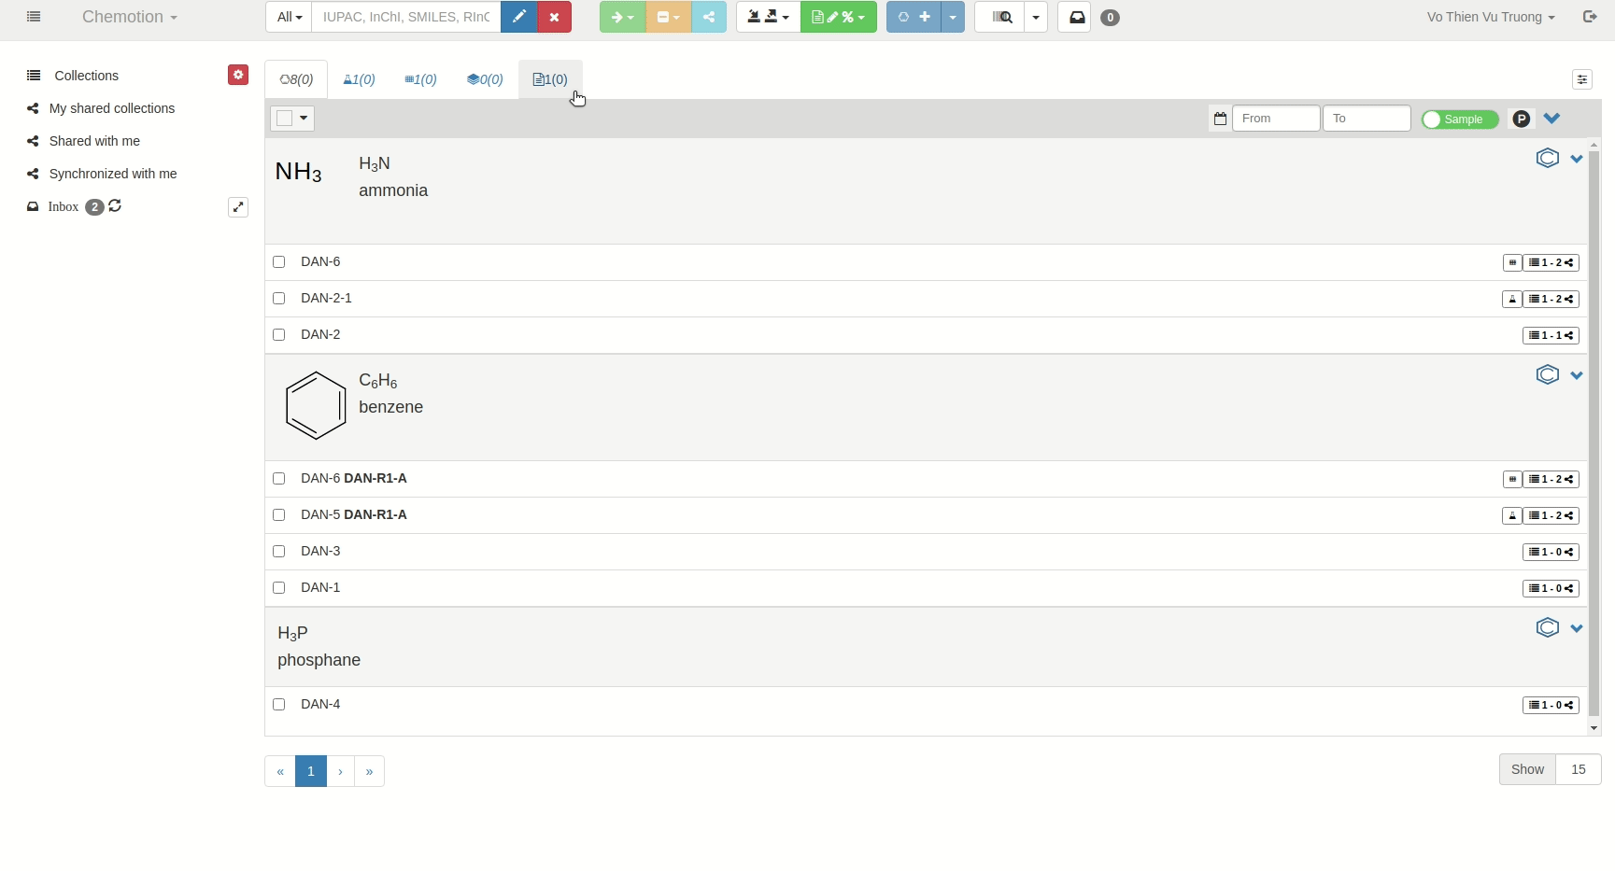
Task: Open Synchronized with me collections
Action: (112, 174)
